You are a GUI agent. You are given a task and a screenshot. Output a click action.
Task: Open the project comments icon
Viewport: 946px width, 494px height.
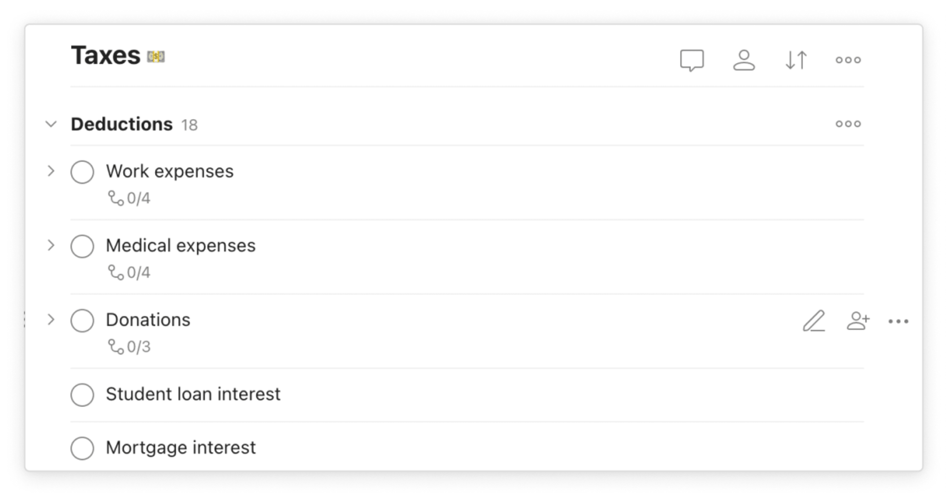[692, 60]
